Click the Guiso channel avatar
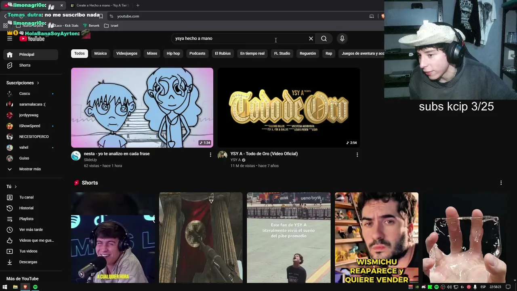Image resolution: width=517 pixels, height=291 pixels. click(x=10, y=158)
